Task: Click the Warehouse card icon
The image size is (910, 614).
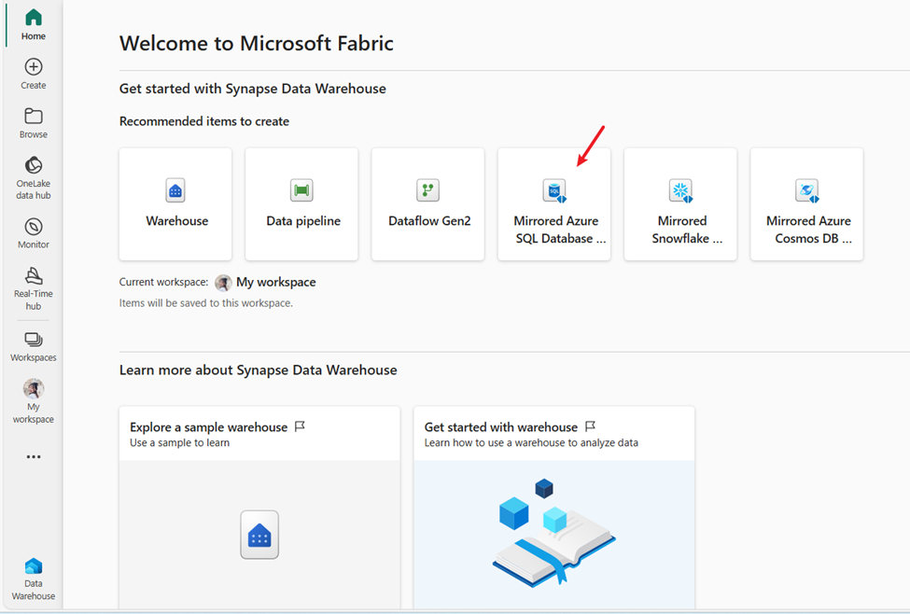Action: 175,190
